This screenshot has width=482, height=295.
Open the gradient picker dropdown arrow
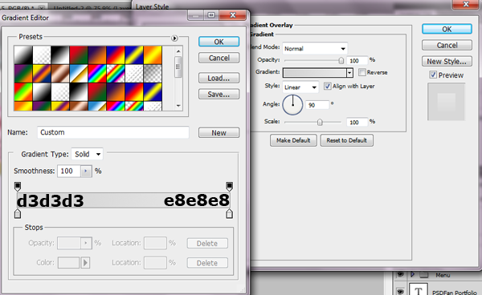[349, 73]
